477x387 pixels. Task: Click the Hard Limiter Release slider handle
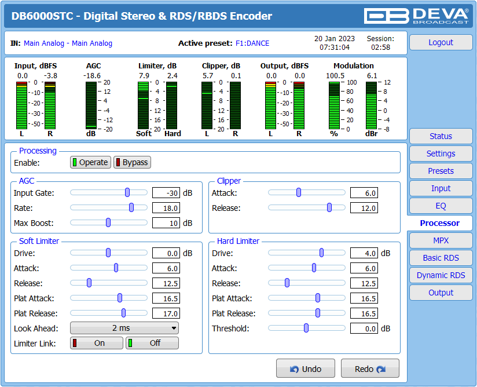pyautogui.click(x=287, y=283)
